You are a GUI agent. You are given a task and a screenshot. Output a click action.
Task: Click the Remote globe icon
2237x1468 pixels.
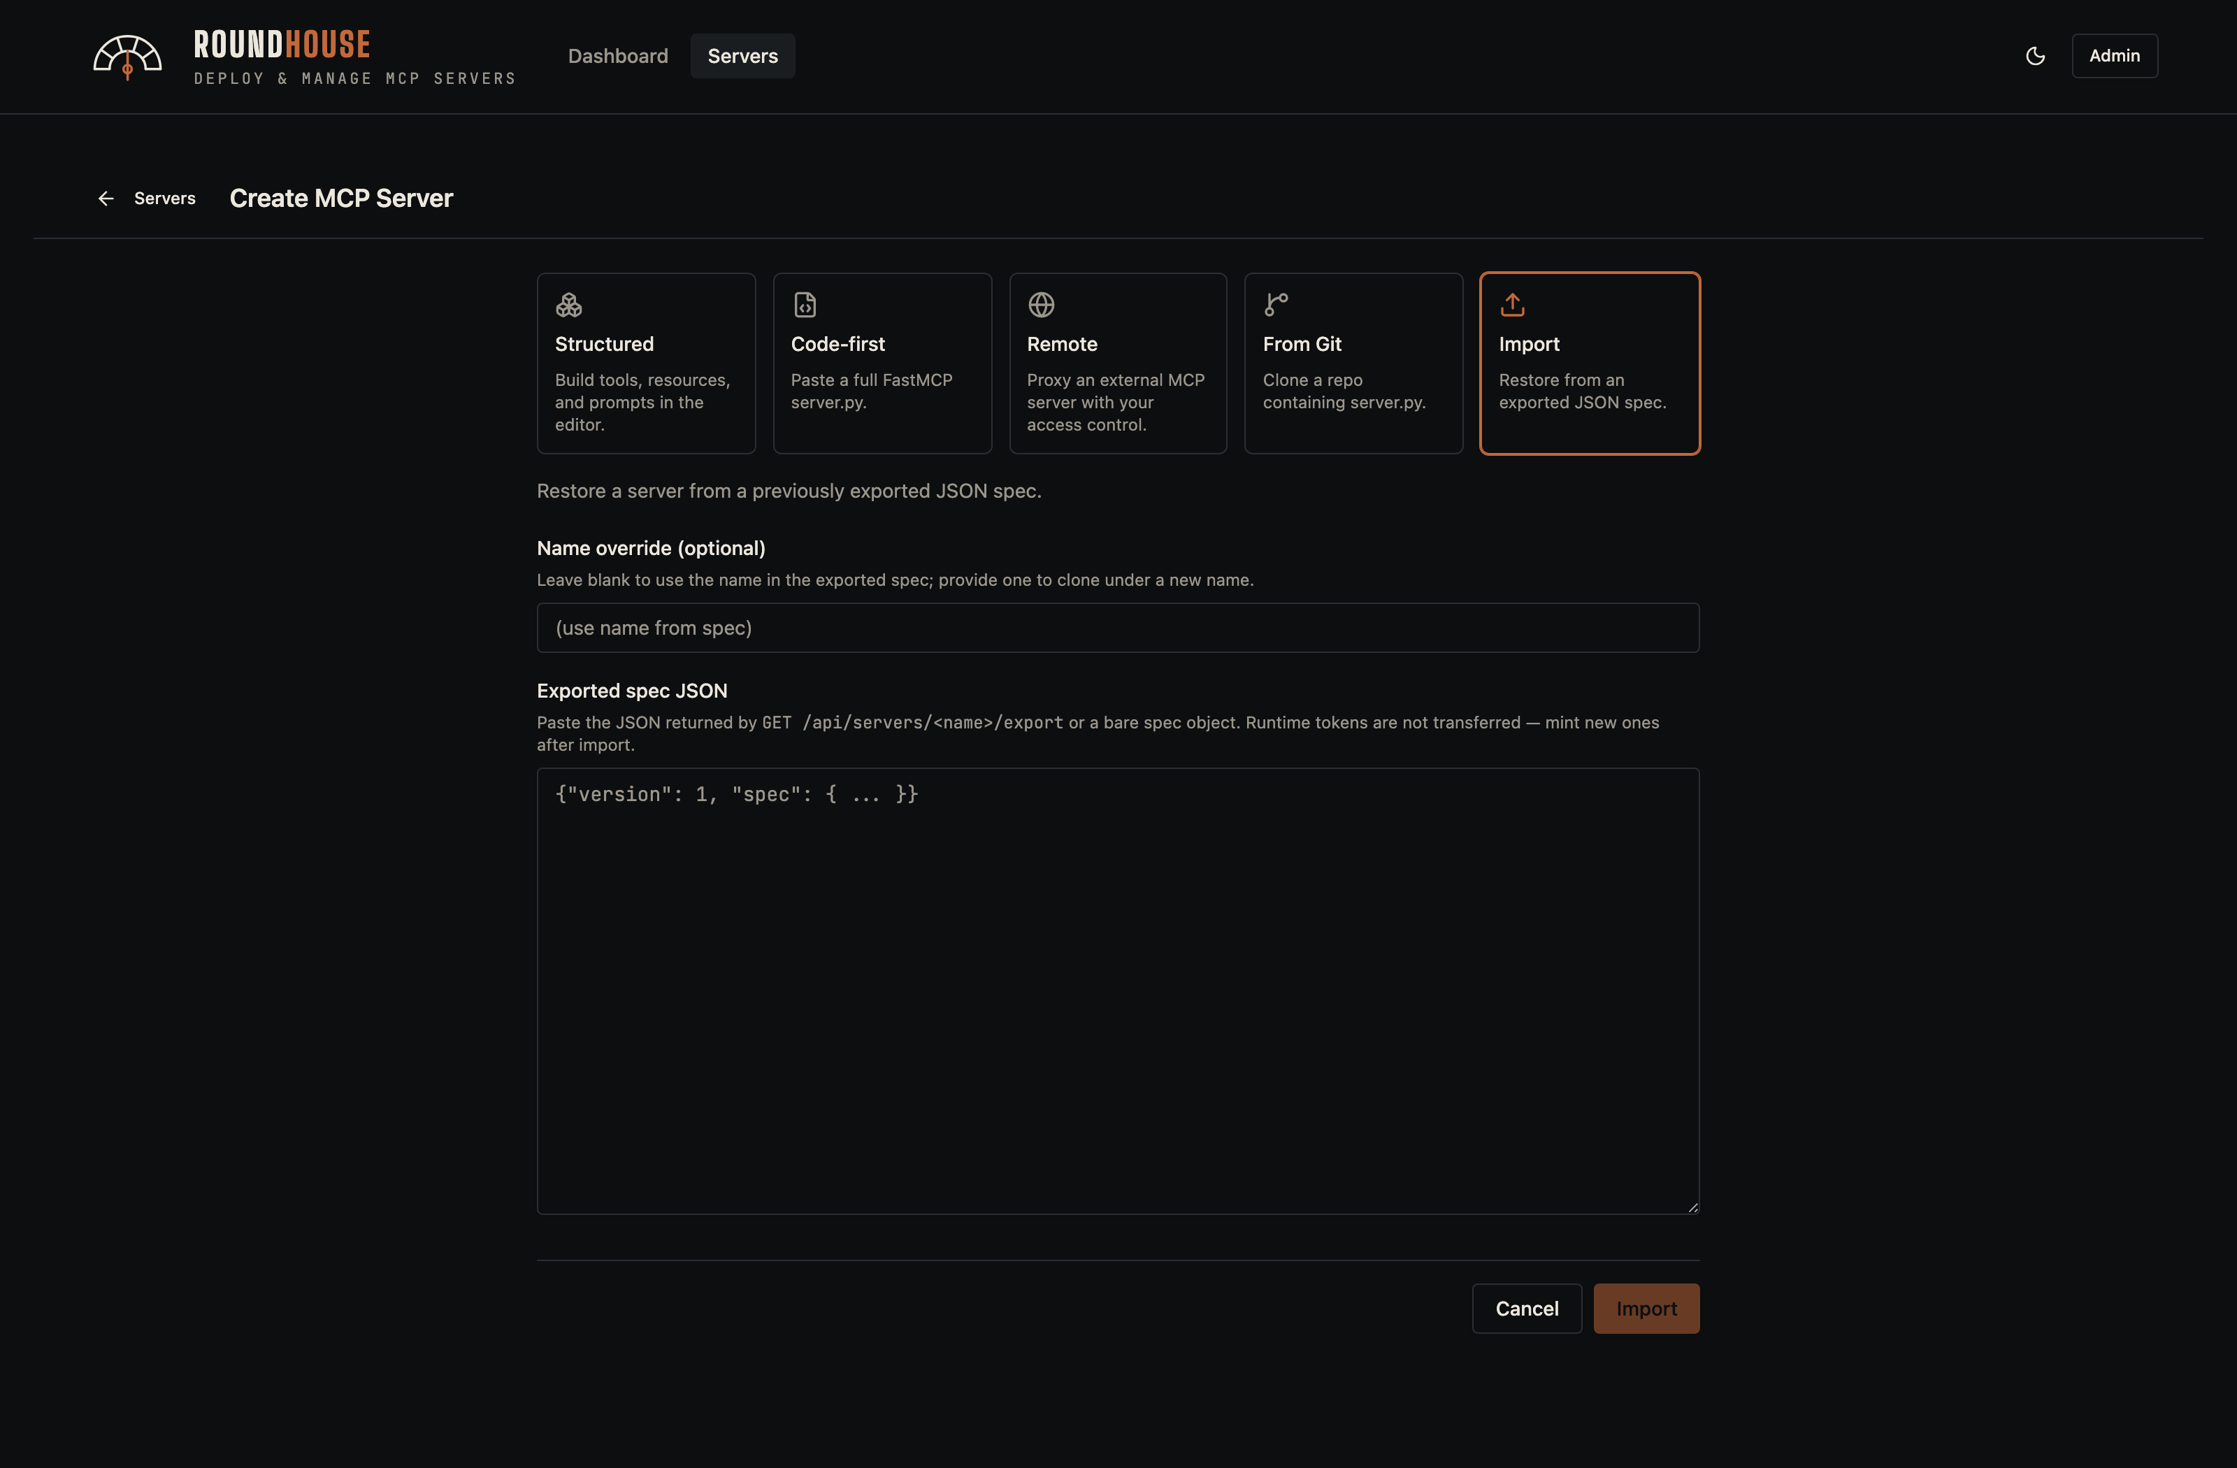1040,305
